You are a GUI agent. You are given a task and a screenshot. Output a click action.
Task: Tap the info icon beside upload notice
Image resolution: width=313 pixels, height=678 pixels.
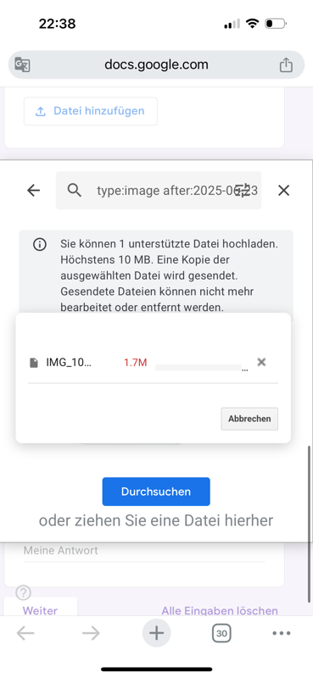pyautogui.click(x=39, y=245)
